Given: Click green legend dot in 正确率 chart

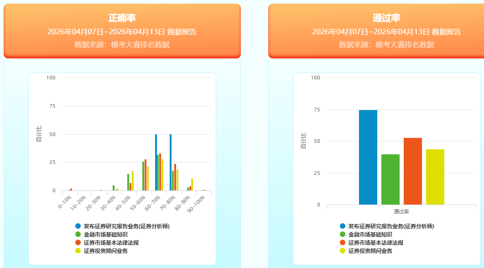Looking at the screenshot, I should coord(78,234).
